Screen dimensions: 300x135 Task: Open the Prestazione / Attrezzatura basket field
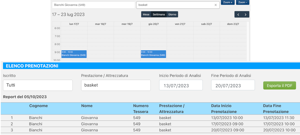pyautogui.click(x=116, y=85)
